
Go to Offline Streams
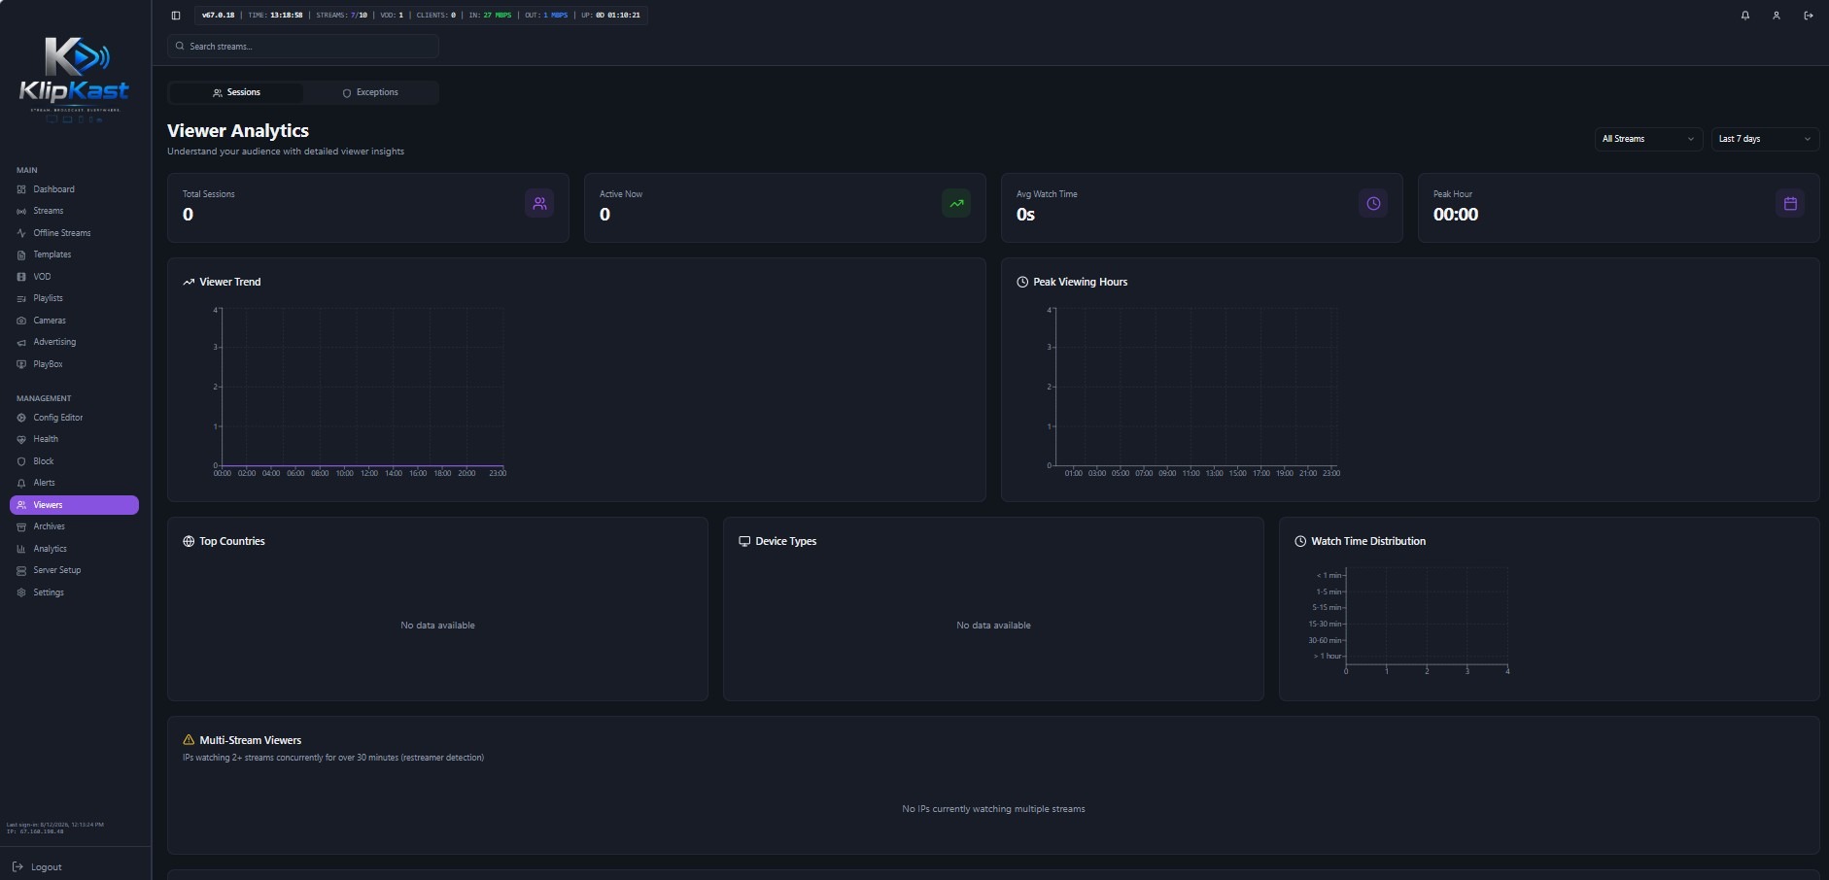pos(75,233)
